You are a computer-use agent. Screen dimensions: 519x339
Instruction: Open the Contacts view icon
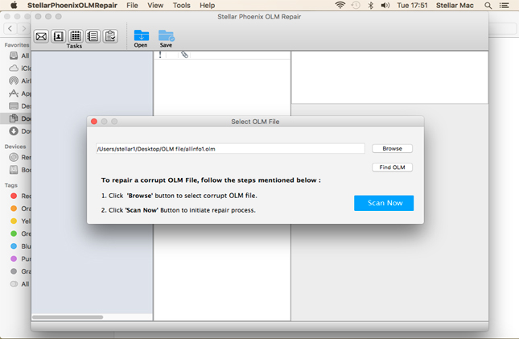point(58,36)
